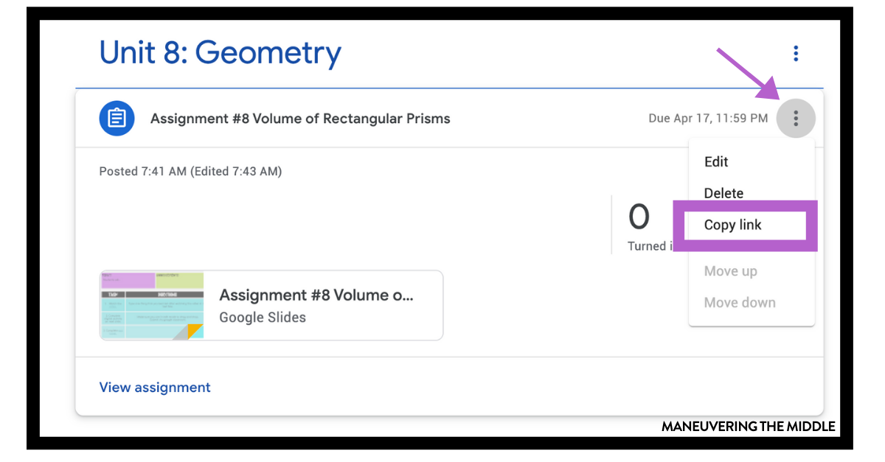Click the blue assignment clipboard icon

point(117,118)
